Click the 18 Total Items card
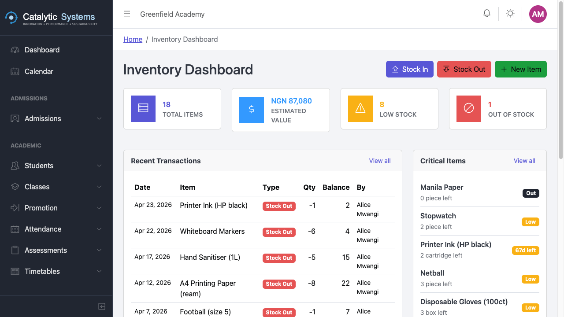The image size is (564, 317). point(172,109)
